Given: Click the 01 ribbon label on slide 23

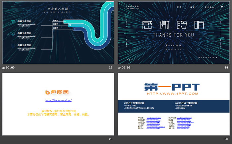Looking at the screenshot, I should pyautogui.click(x=65, y=21).
